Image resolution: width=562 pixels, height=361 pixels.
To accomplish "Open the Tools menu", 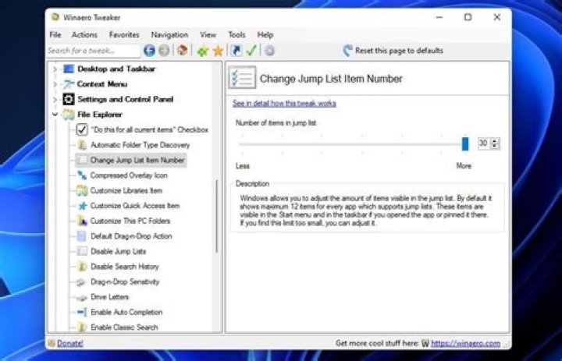I will [x=237, y=35].
